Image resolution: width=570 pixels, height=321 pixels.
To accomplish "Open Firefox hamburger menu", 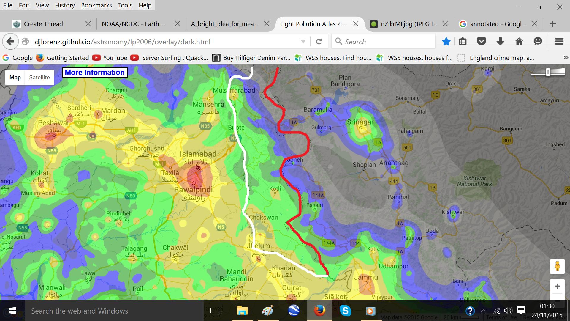I will tap(559, 42).
